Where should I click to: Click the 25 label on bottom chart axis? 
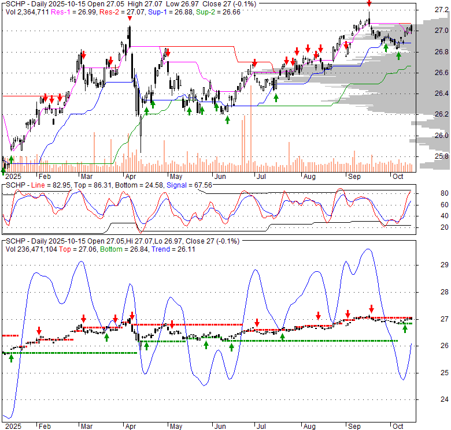[445, 373]
